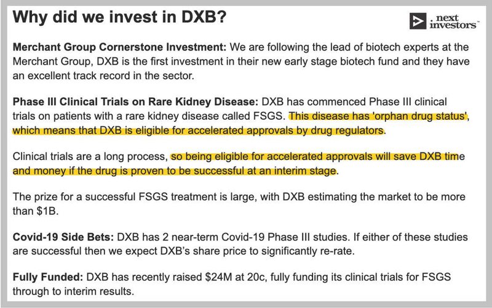Screen dimensions: 492x308
Task: Click the 'Covid-19 Side Bets:' bold heading
Action: tap(63, 237)
